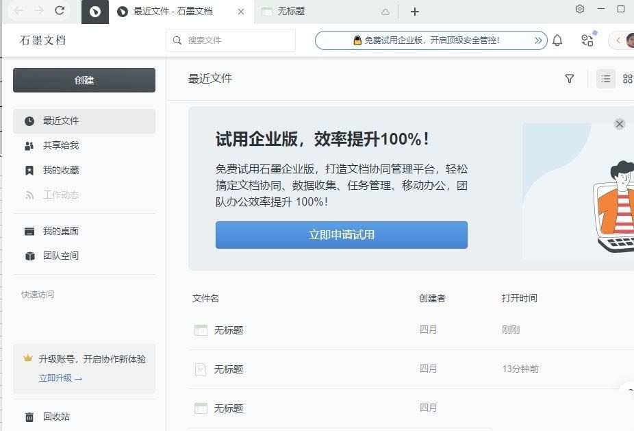This screenshot has width=634, height=431.
Task: Close the enterprise trial banner
Action: pos(619,124)
